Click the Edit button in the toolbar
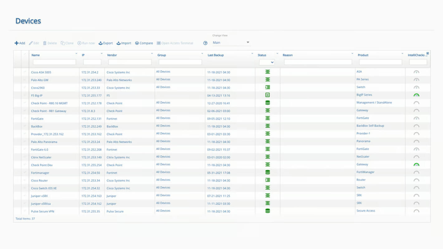This screenshot has width=443, height=249. pyautogui.click(x=34, y=43)
